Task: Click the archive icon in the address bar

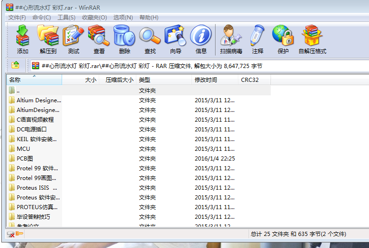Action: tap(36, 66)
